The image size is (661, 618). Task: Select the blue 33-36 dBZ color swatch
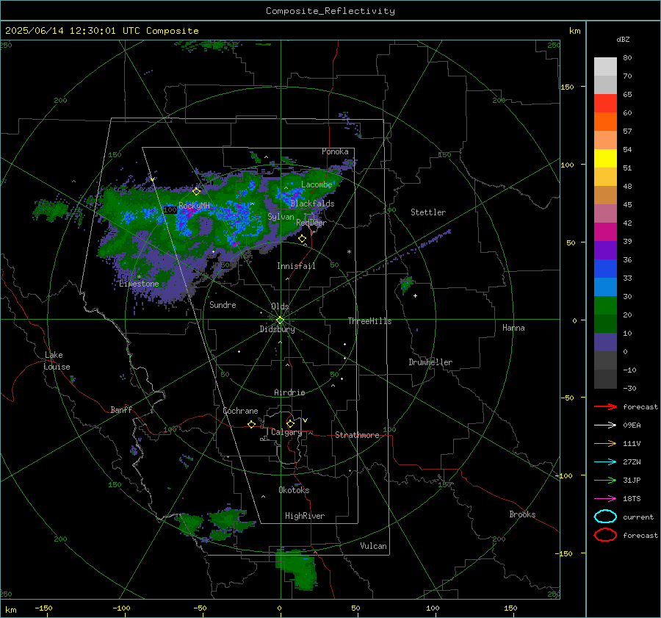click(x=605, y=269)
